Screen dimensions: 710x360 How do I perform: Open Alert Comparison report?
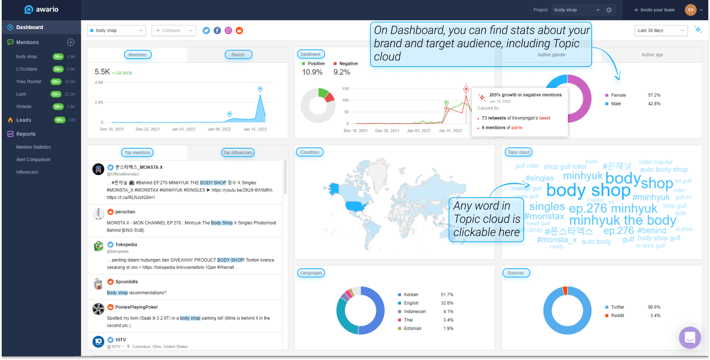pyautogui.click(x=33, y=160)
